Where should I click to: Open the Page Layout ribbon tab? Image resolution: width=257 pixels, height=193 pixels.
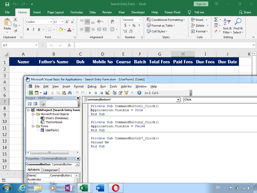click(x=55, y=12)
